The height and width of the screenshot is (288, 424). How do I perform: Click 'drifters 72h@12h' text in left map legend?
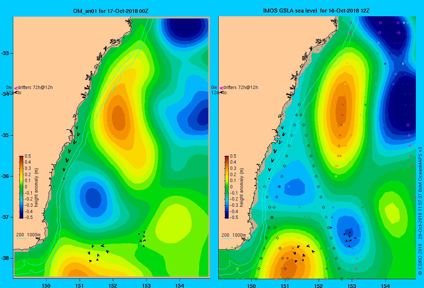pyautogui.click(x=35, y=88)
